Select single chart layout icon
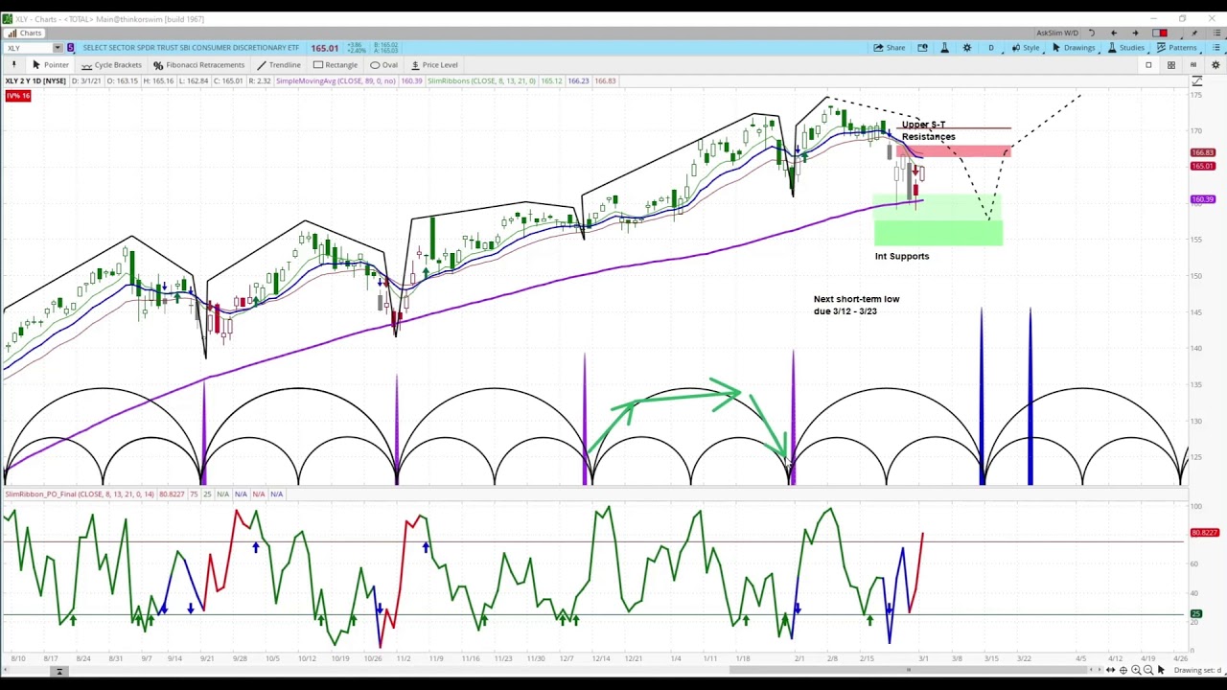Screen dimensions: 1227x690 click(1148, 65)
